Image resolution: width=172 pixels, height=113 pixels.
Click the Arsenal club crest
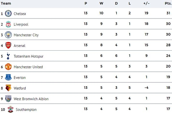[x=8, y=45]
